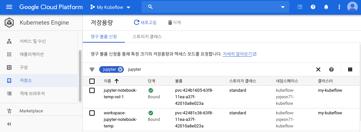
Task: Click my-kubeflow cluster in workspace-jupyter-notebook-temp row
Action: [x=330, y=113]
